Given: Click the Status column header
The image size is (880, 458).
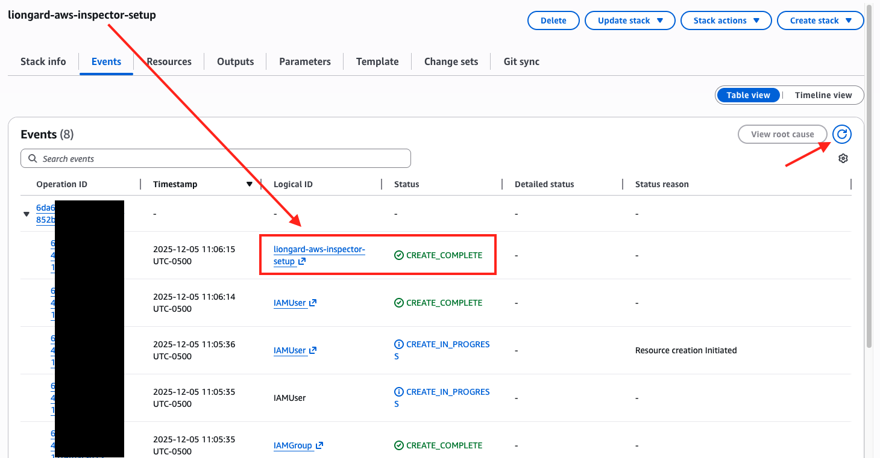Looking at the screenshot, I should (407, 184).
